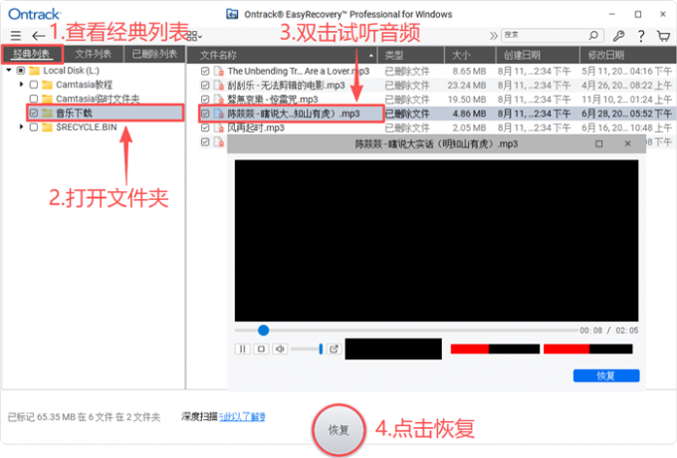The image size is (677, 458).
Task: Check the Camtasia临时文件夹 checkbox
Action: coord(34,99)
